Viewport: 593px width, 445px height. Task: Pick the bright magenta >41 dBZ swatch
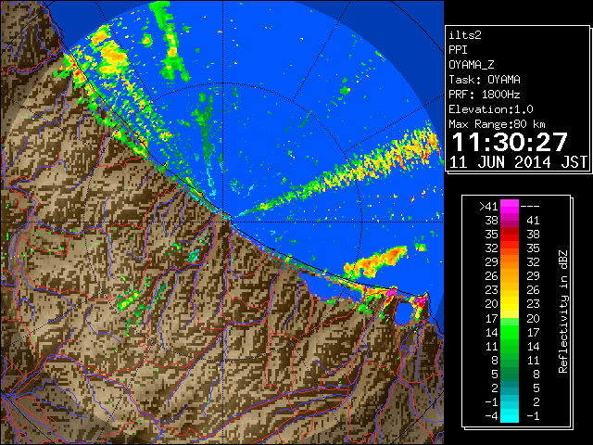(510, 207)
